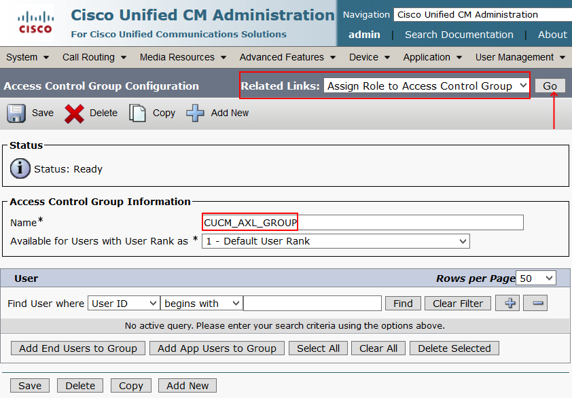Image resolution: width=572 pixels, height=398 pixels.
Task: Open the System menu
Action: point(27,57)
